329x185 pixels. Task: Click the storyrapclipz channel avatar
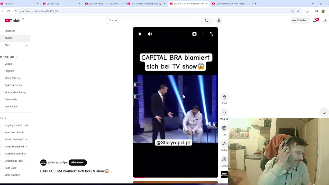[43, 162]
